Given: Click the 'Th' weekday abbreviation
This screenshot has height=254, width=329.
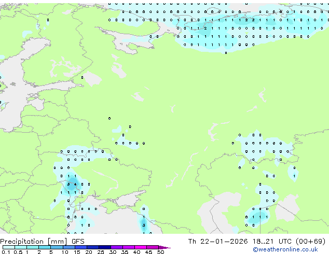Looking at the screenshot, I should (x=192, y=242).
